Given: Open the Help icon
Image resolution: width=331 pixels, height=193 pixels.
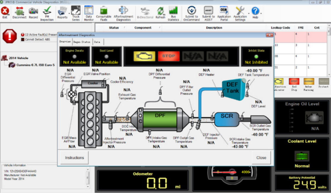Looking at the screenshot, I should (255, 13).
